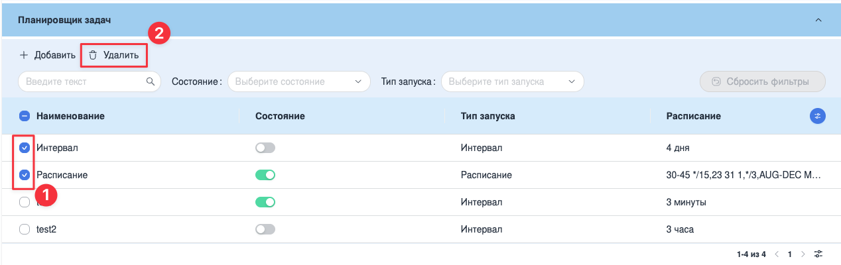Turn on the state switch for test2
841x265 pixels.
click(265, 229)
